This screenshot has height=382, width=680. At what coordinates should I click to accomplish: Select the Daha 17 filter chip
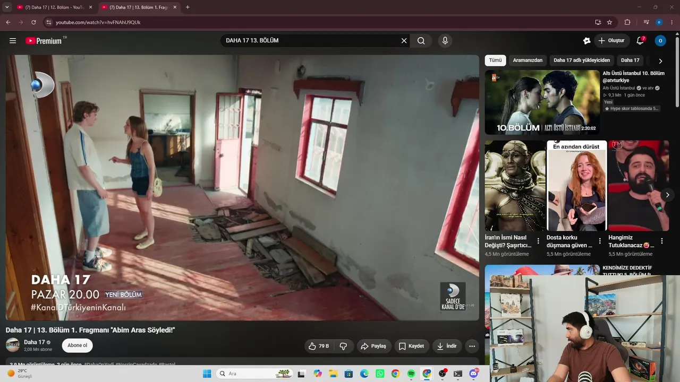point(630,60)
